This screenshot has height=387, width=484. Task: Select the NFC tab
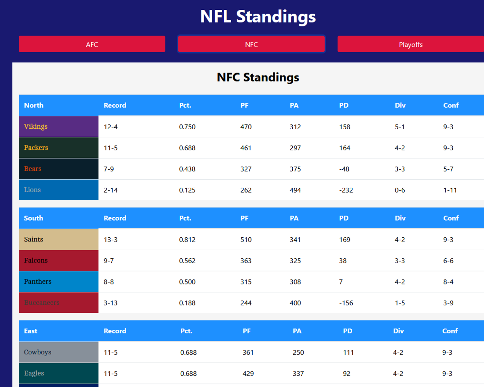pyautogui.click(x=251, y=44)
